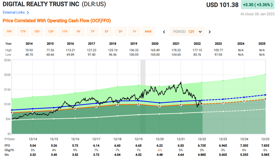The image size is (276, 158).
Task: Click the Price Correlated With Operating Cash Flow heading
Action: (56, 21)
